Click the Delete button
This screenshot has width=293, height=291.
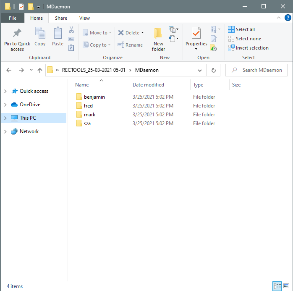pyautogui.click(x=129, y=33)
